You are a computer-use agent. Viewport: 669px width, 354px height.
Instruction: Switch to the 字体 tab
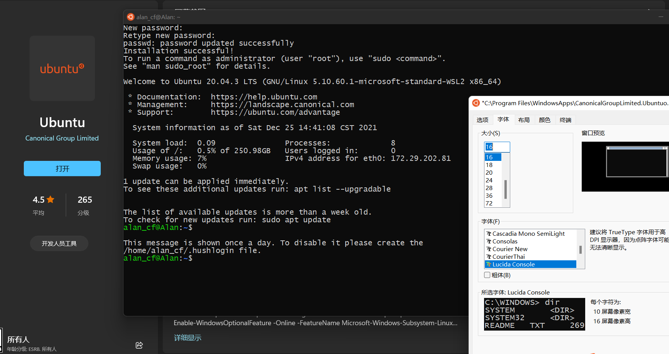pos(503,119)
